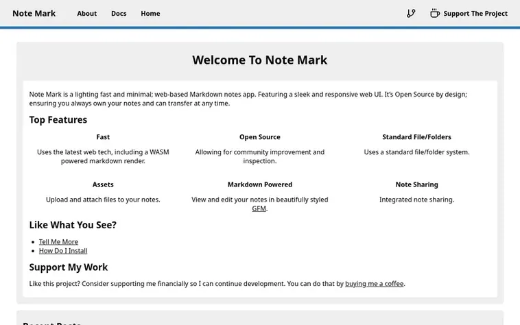Click the Markdown Powered feature title
The image size is (520, 325).
(260, 184)
